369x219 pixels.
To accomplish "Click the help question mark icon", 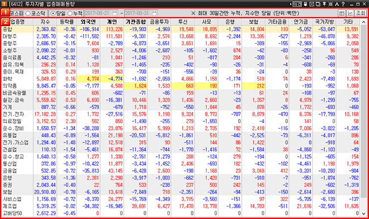I will click(343, 4).
